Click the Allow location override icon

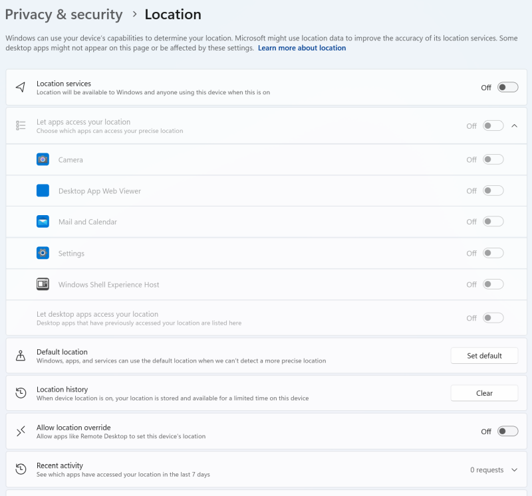(x=21, y=432)
